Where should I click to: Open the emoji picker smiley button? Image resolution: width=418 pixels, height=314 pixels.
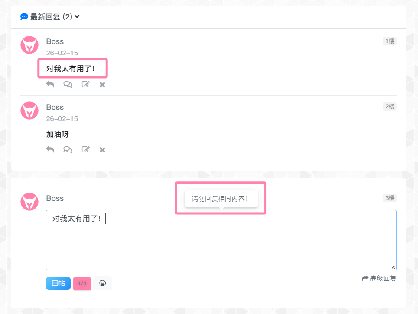(x=103, y=283)
